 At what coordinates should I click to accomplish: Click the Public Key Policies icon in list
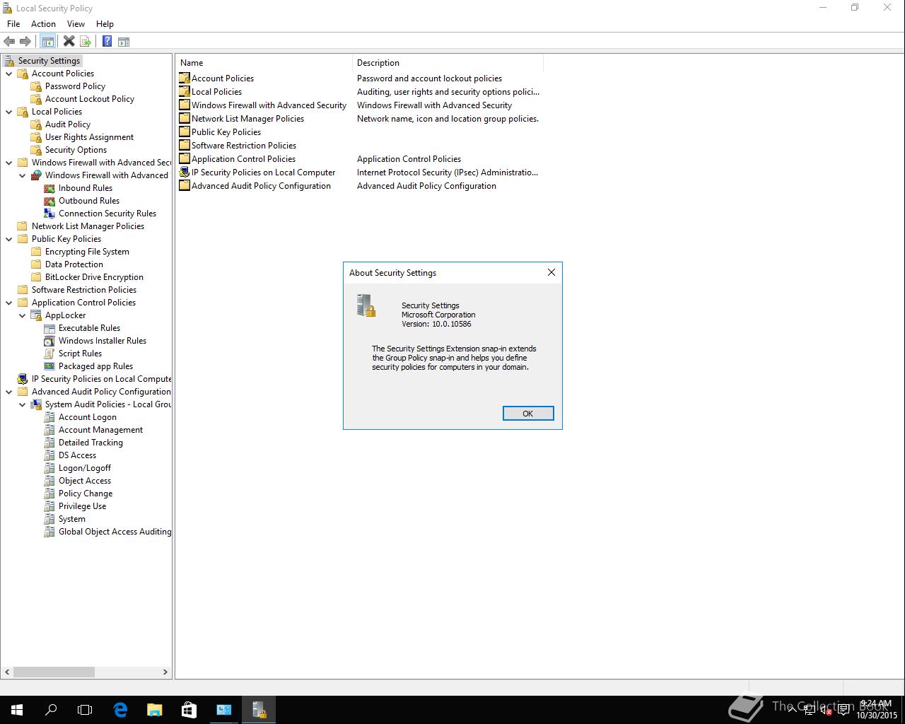click(x=185, y=132)
